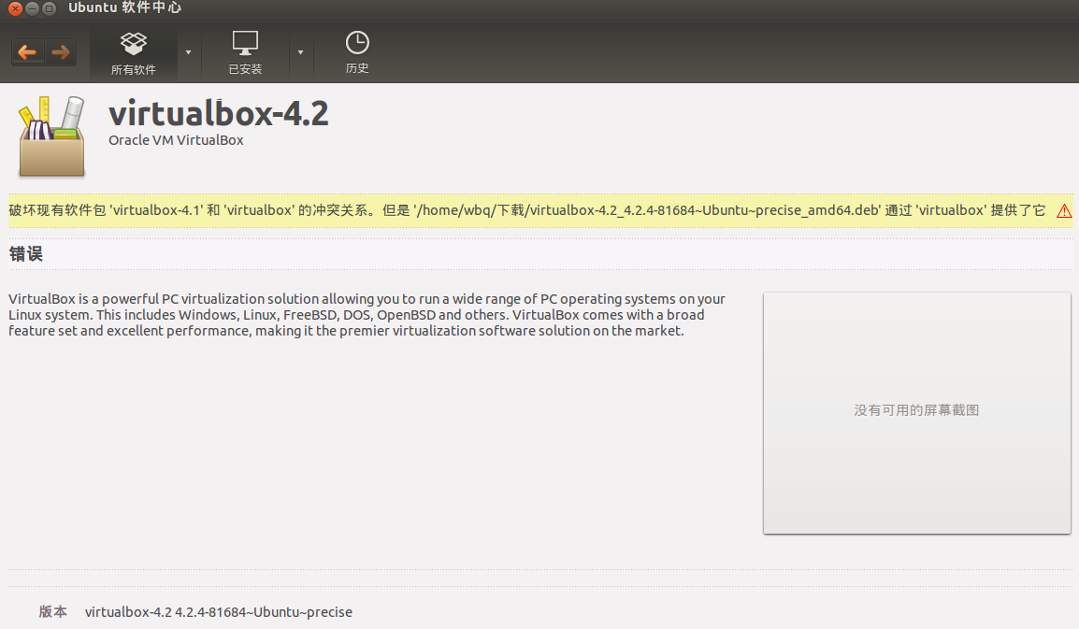Click the VirtualBox description paragraph

click(x=367, y=315)
